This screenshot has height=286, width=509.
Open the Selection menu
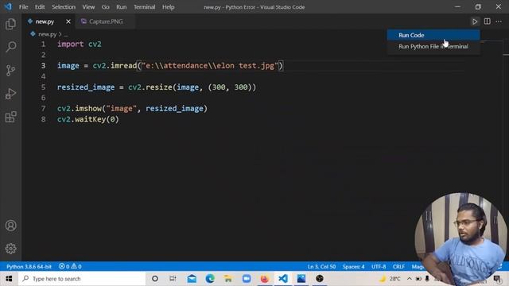64,7
